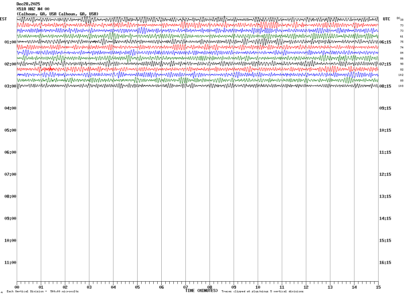Click the EST time label "06:00"
Screen dimensions: 405x296
tap(10, 152)
